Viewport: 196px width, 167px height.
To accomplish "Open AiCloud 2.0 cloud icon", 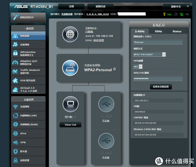I will pyautogui.click(x=15, y=90).
